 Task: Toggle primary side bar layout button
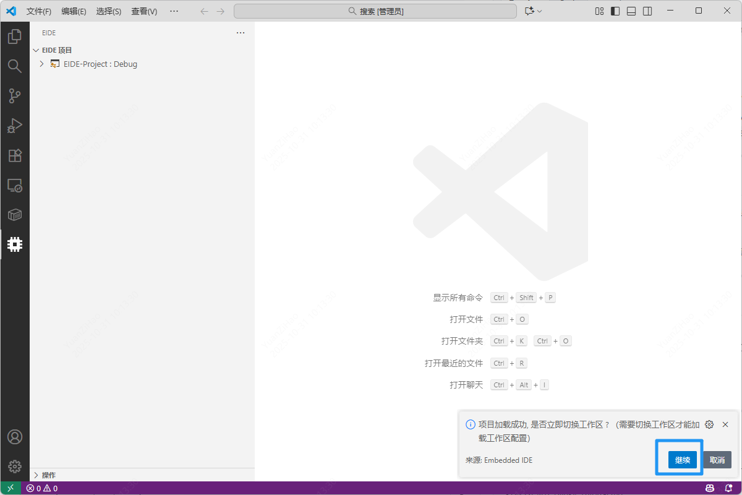pyautogui.click(x=615, y=11)
